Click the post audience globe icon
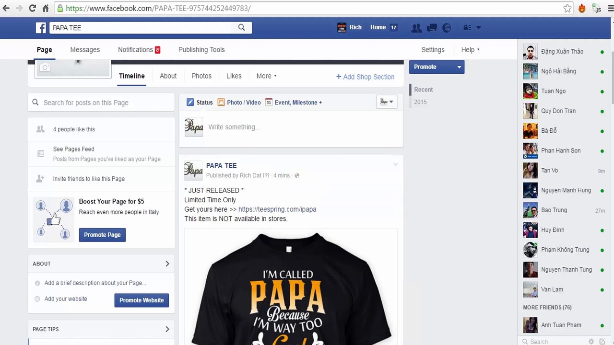Screen dimensions: 614x345 pyautogui.click(x=297, y=175)
